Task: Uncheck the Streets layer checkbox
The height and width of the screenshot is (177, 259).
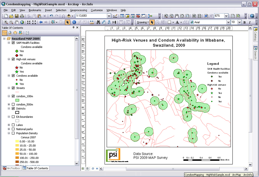Action: click(13, 88)
